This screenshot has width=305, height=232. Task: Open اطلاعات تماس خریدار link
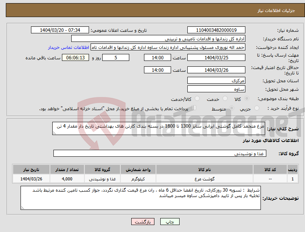coord(69,47)
